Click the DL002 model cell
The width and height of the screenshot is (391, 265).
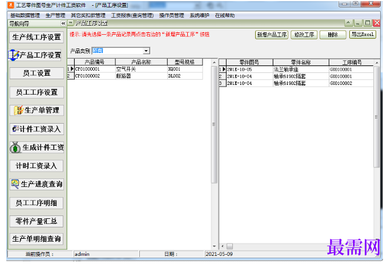(185, 76)
